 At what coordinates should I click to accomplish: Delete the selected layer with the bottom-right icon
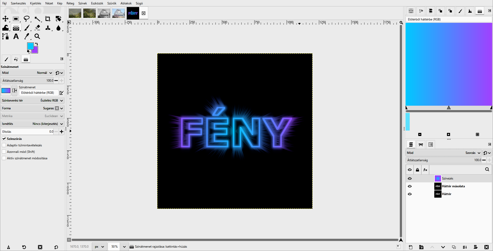[x=487, y=247]
